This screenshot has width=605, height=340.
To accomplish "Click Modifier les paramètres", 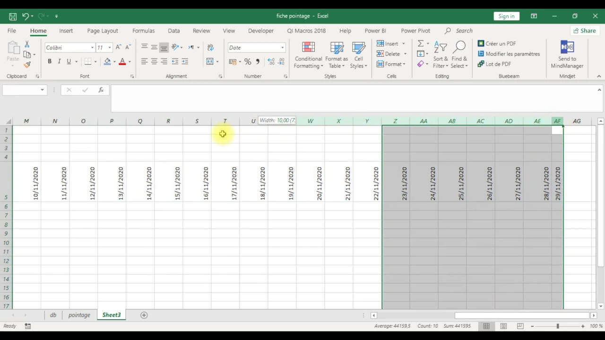I will [509, 54].
